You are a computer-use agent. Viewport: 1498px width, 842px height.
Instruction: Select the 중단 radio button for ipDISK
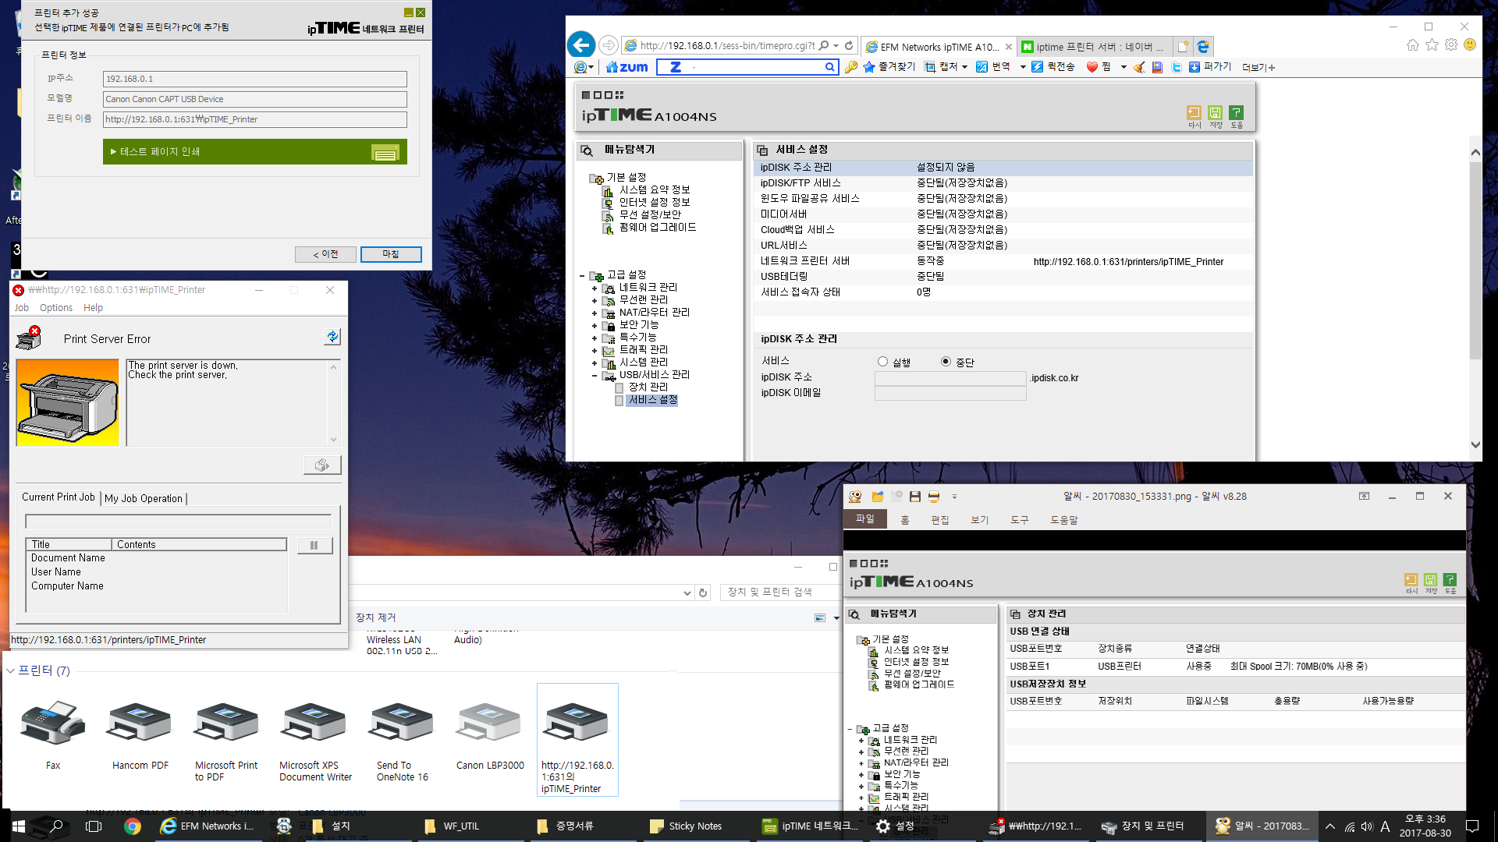coord(946,362)
